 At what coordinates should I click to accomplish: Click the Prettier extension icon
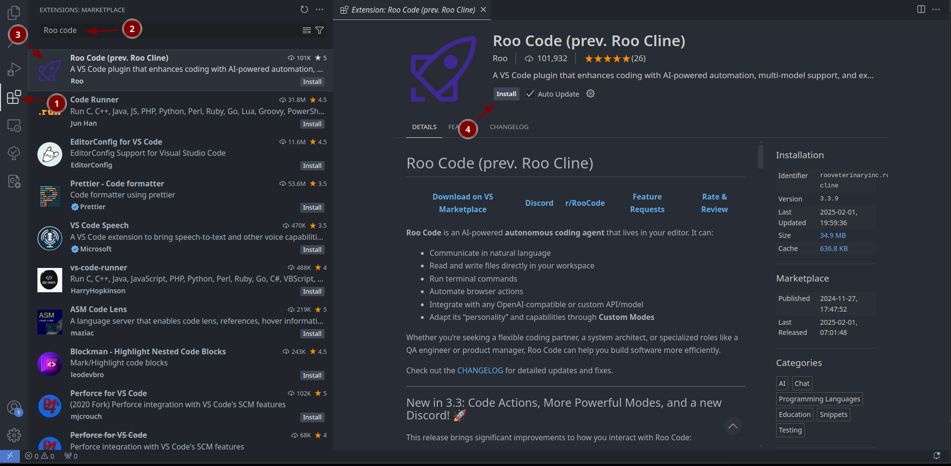click(x=50, y=196)
